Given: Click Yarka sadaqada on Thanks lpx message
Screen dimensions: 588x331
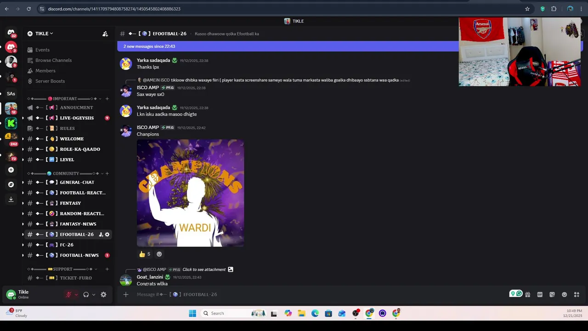Looking at the screenshot, I should 153,60.
